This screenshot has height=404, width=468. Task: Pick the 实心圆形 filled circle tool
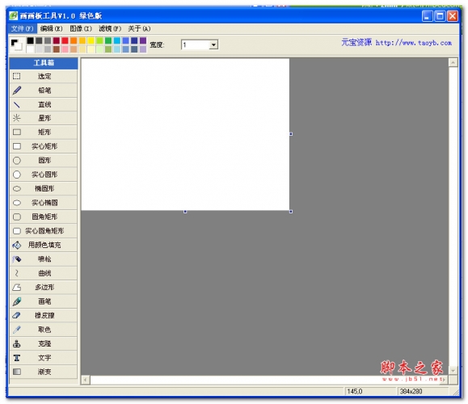(44, 175)
